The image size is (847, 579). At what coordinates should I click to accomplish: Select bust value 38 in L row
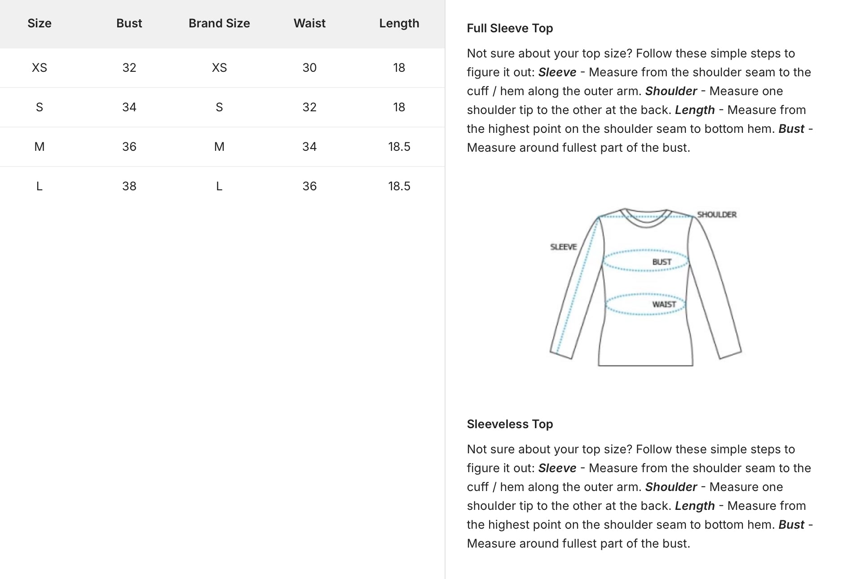click(x=129, y=186)
